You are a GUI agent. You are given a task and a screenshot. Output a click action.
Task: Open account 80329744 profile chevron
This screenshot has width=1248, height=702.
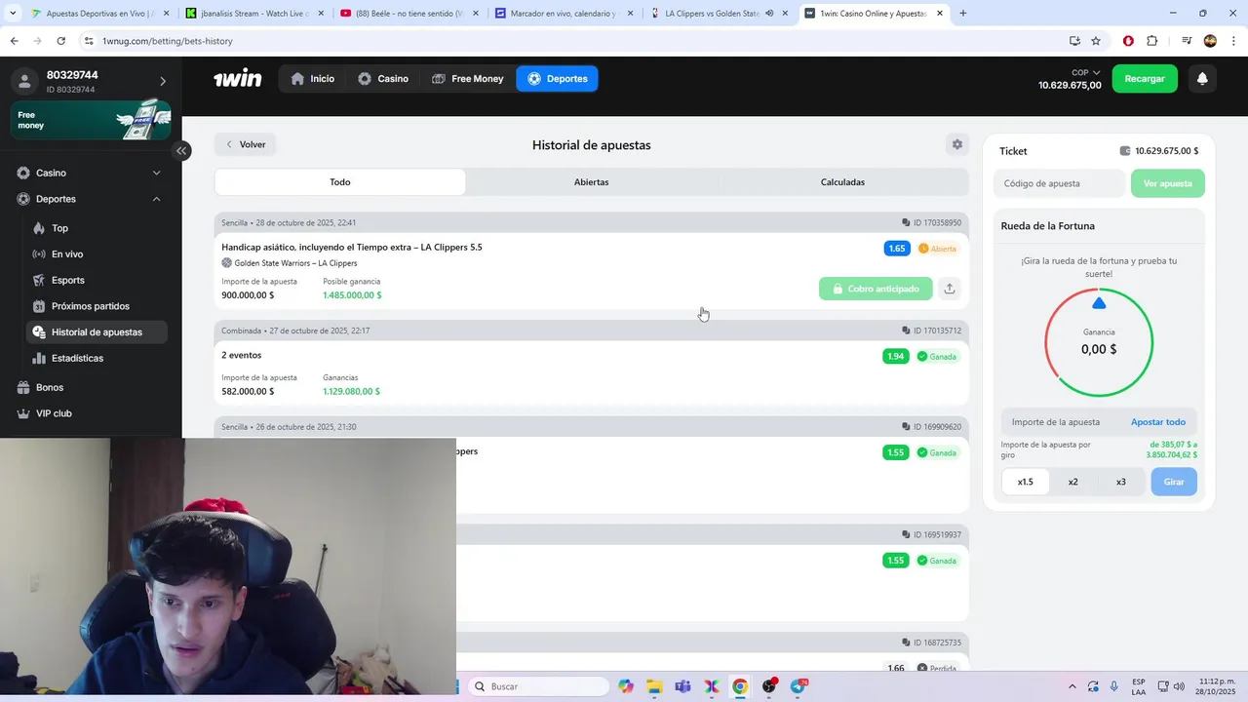(163, 81)
